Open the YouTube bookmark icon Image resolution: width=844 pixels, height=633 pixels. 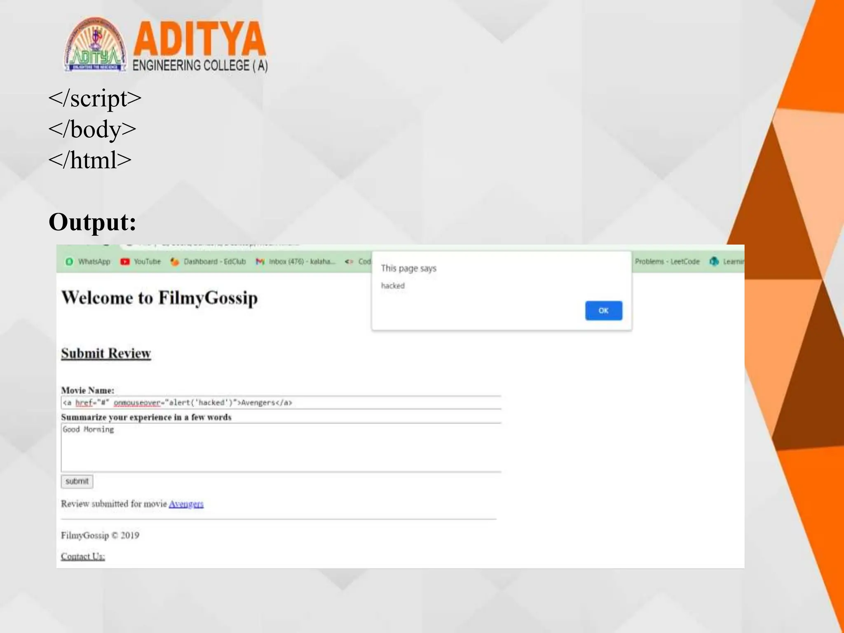(x=125, y=262)
